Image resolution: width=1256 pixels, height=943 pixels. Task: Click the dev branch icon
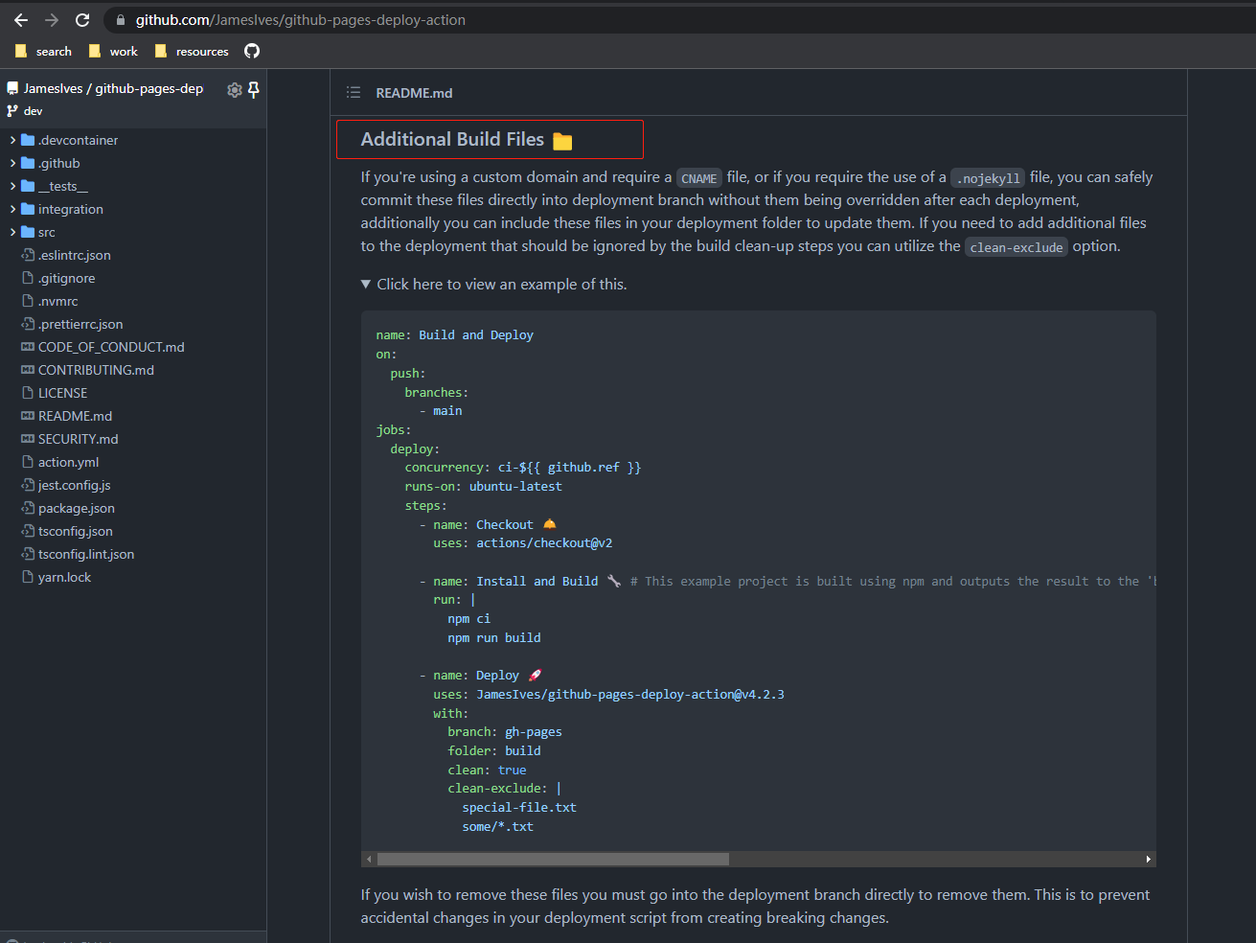[x=10, y=110]
